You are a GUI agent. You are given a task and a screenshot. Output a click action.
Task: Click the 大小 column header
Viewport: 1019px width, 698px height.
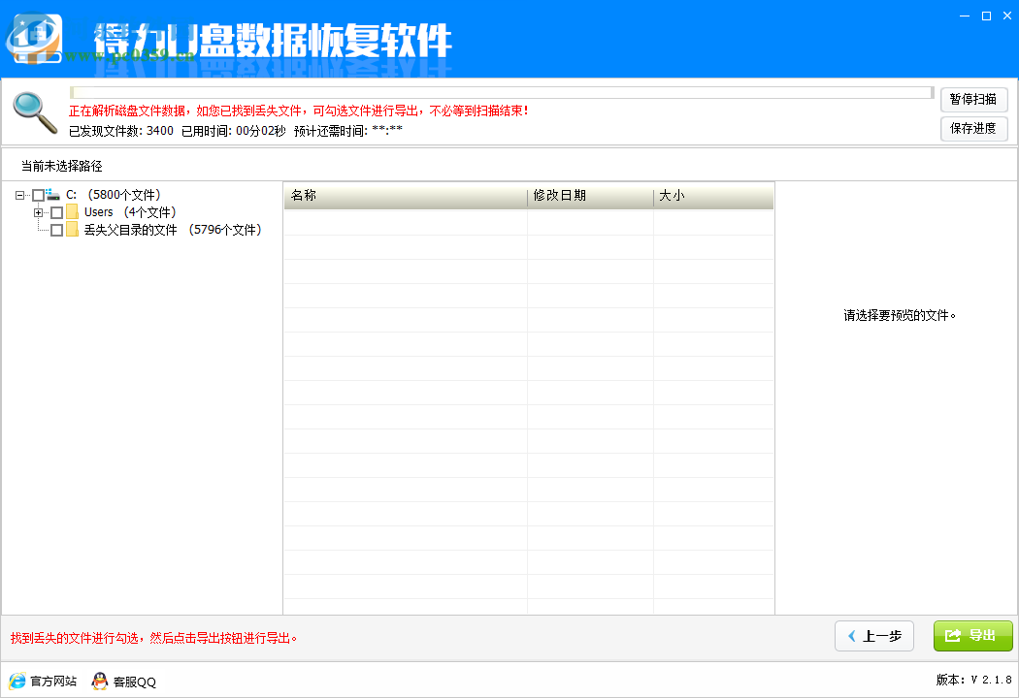[713, 196]
